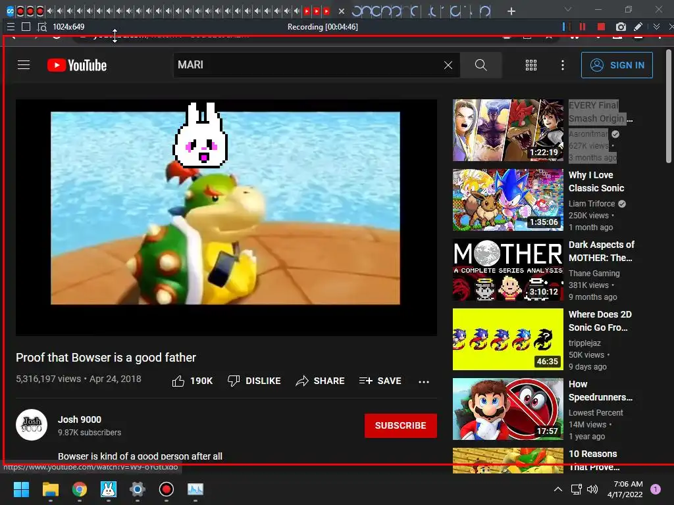Click the Dark Aspects of MOTHER title
This screenshot has height=505, width=674.
[x=602, y=251]
